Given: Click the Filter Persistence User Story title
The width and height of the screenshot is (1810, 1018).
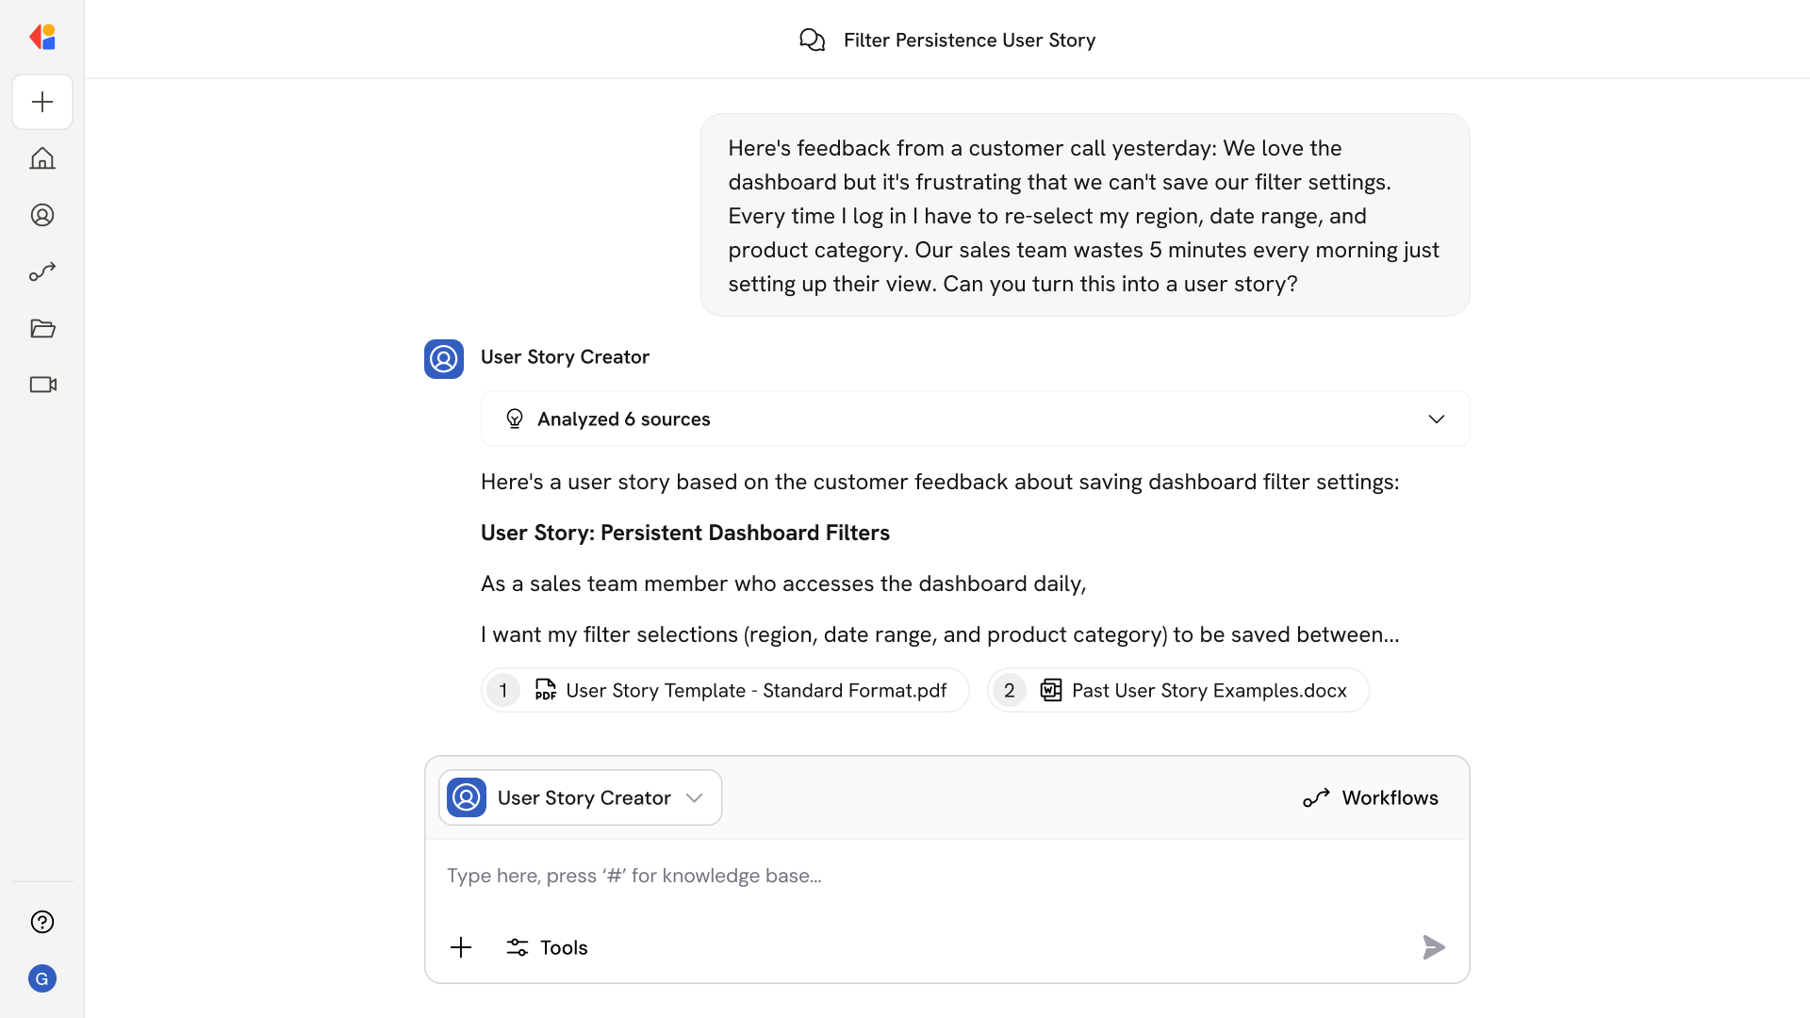Looking at the screenshot, I should [x=969, y=40].
